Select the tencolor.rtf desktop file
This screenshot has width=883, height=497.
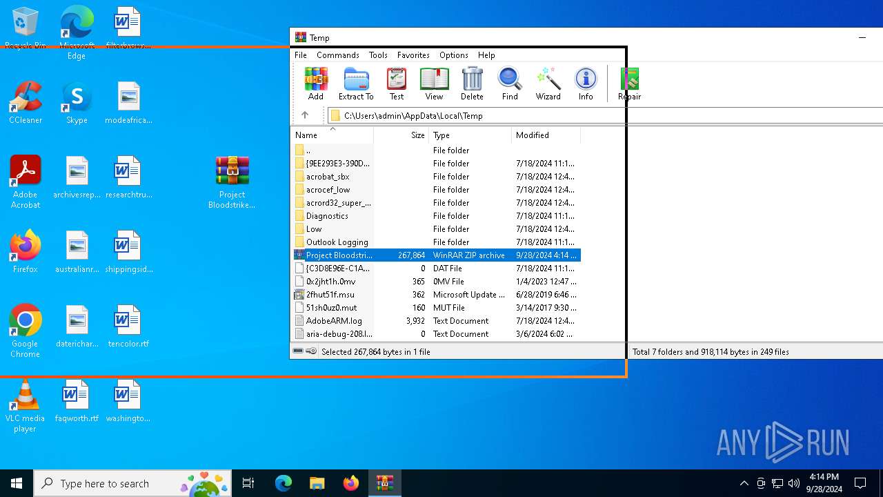point(128,327)
